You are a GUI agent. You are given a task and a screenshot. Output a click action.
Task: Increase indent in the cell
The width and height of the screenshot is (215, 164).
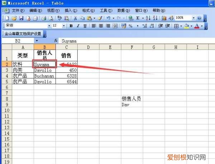pos(168,26)
